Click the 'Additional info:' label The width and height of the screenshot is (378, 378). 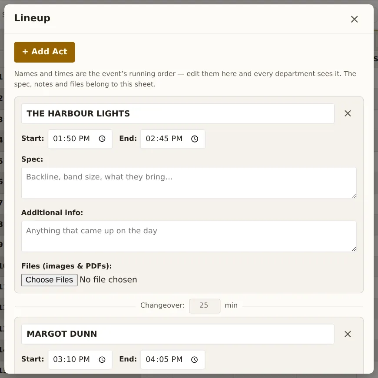coord(52,212)
